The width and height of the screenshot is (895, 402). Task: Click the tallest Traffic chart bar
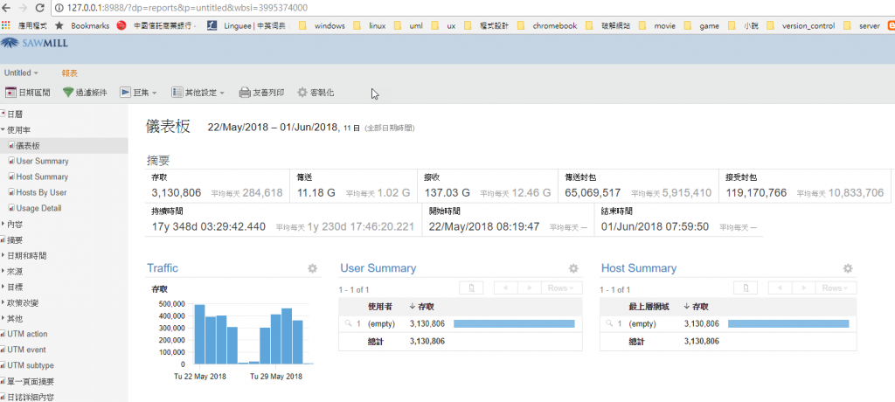pos(200,334)
